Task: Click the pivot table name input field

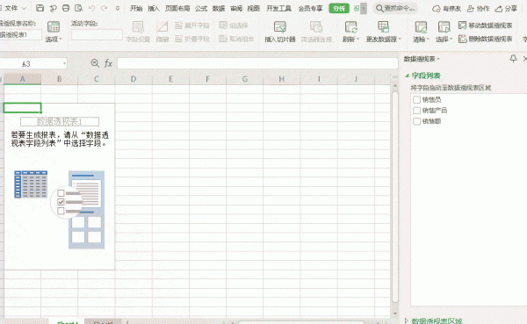Action: [x=20, y=34]
